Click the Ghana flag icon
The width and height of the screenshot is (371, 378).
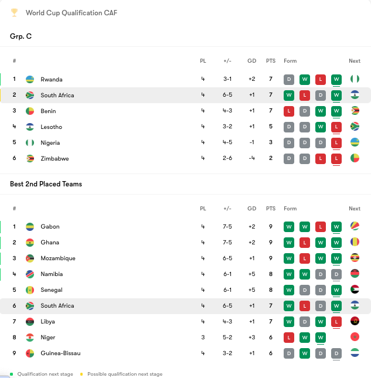click(x=30, y=243)
